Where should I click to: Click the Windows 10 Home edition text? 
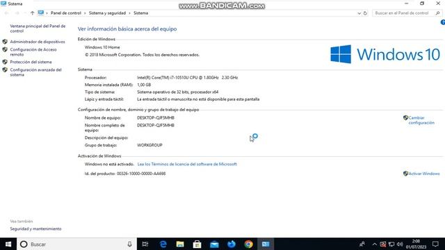click(x=102, y=47)
